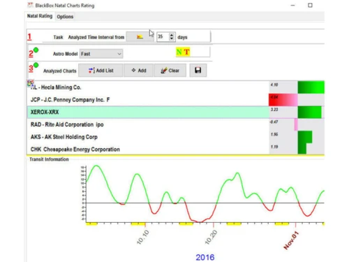The image size is (349, 262).
Task: Click the Add List button
Action: [x=101, y=71]
